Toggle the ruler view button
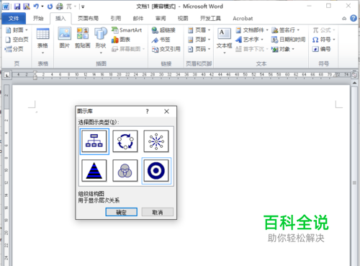Screen dimensions: 360x266 click(354, 75)
